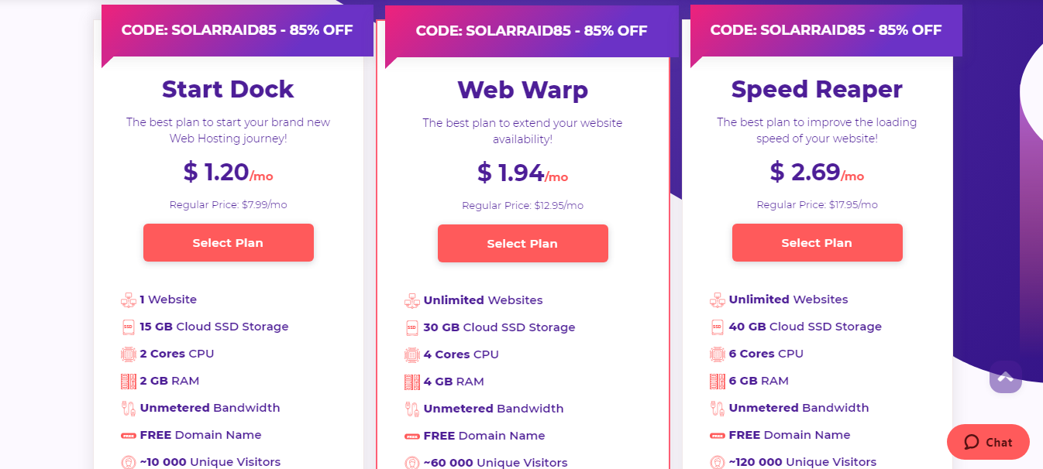The width and height of the screenshot is (1043, 469).
Task: Click the Unmetered Bandwidth icon in Web Warp
Action: tap(411, 408)
